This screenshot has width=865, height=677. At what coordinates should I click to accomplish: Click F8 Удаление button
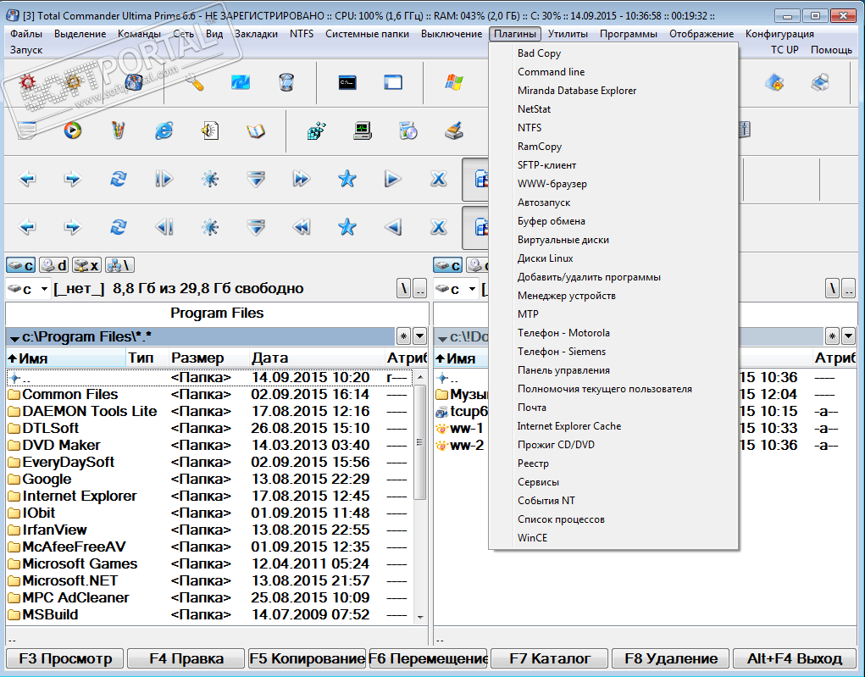pyautogui.click(x=671, y=659)
